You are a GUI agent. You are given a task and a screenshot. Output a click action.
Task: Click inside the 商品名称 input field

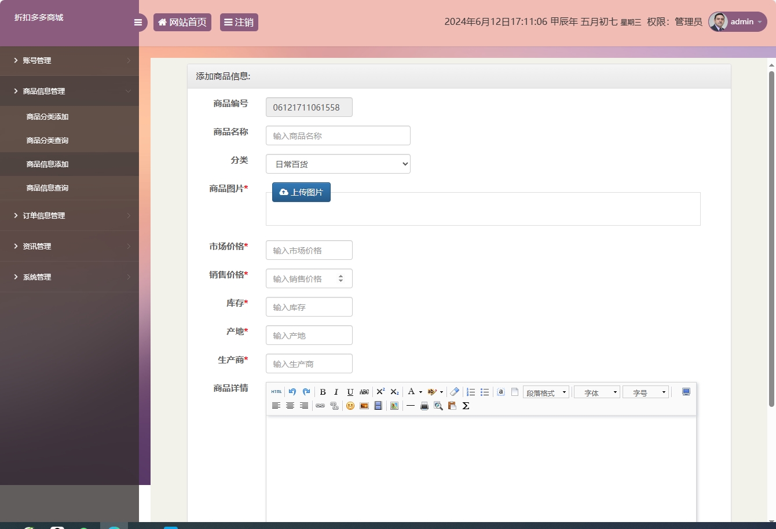[x=338, y=135]
